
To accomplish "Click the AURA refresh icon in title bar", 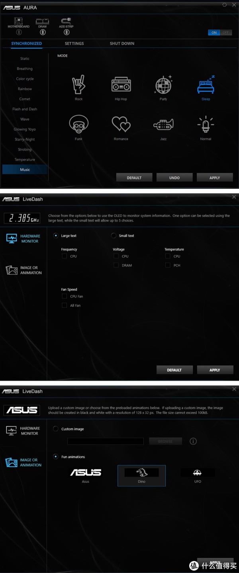I will (225, 4).
